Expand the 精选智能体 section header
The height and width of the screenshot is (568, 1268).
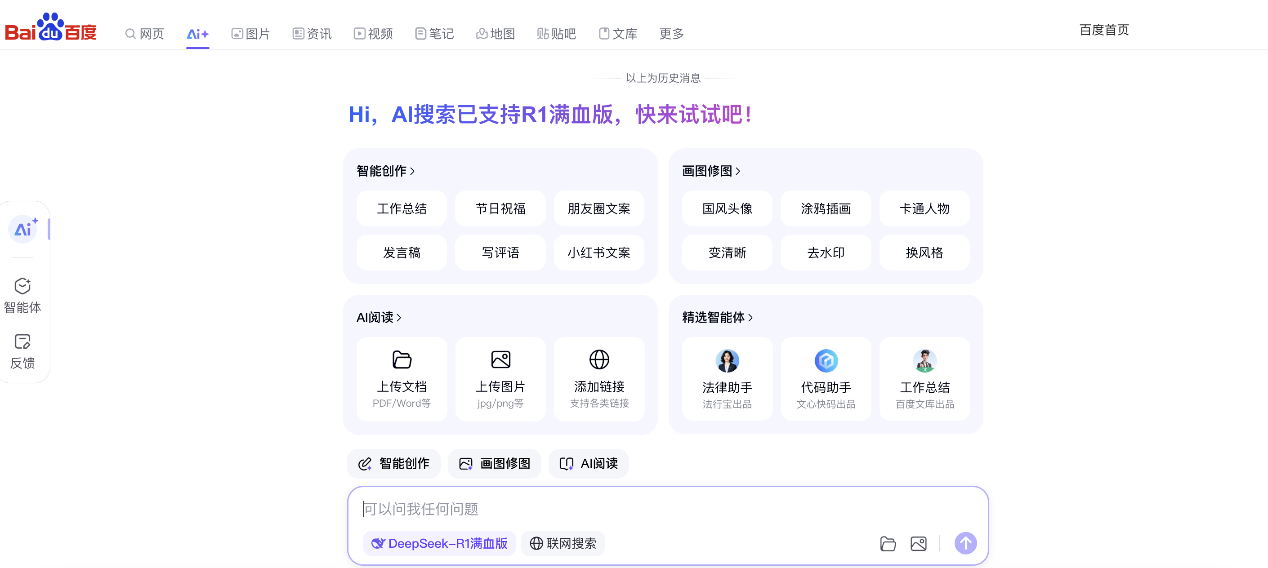[717, 317]
